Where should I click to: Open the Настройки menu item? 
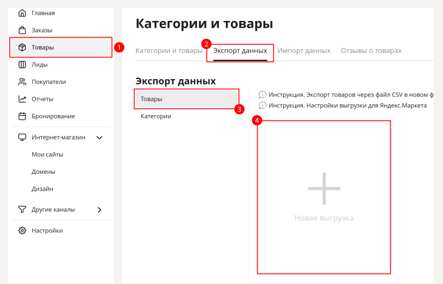60,231
